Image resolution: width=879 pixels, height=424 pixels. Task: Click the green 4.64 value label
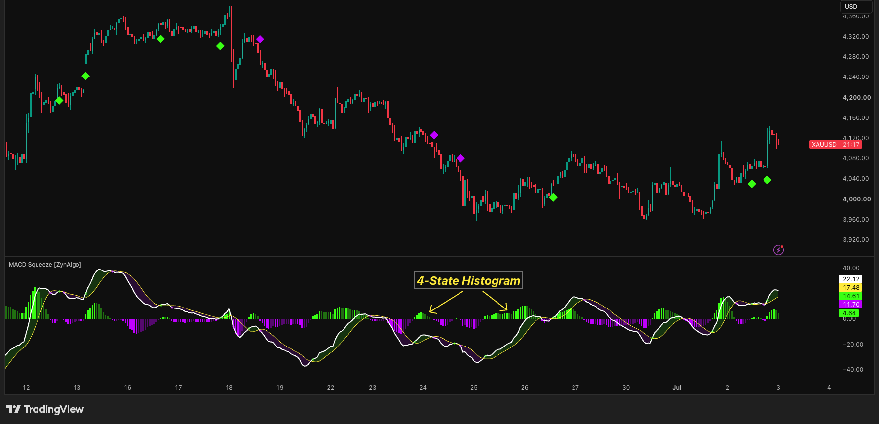click(849, 313)
